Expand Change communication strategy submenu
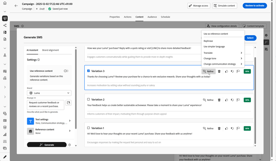This screenshot has width=276, height=161. (x=223, y=64)
